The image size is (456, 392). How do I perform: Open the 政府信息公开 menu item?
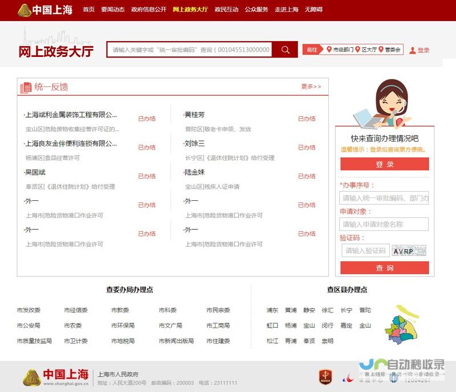pyautogui.click(x=149, y=10)
